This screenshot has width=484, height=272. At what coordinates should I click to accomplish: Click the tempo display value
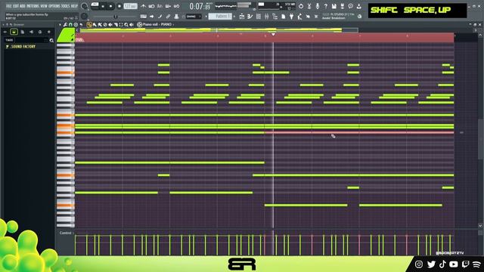click(x=131, y=6)
